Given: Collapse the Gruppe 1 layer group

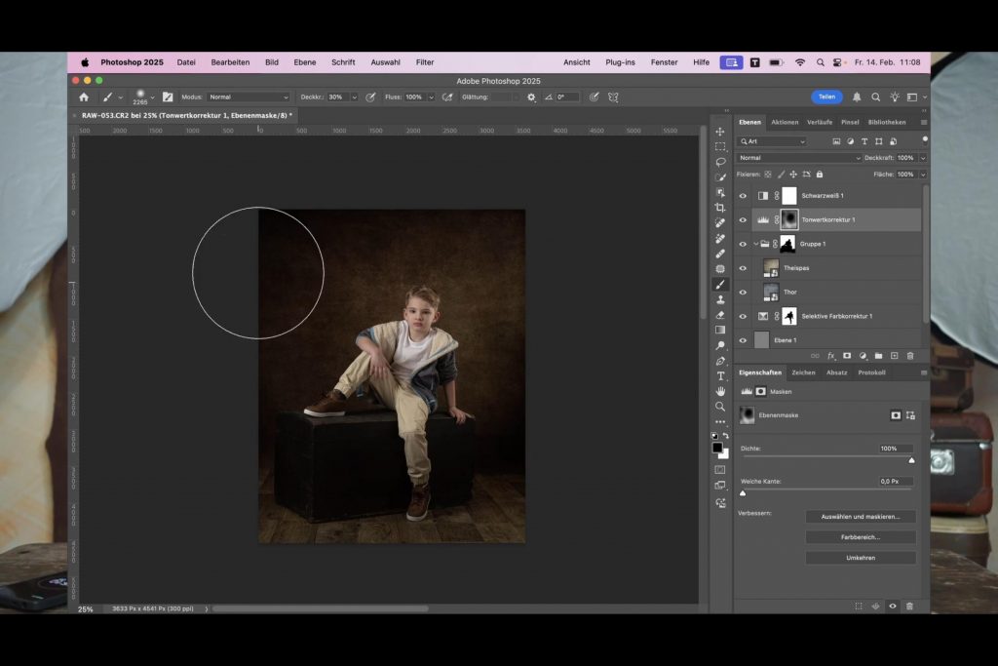Looking at the screenshot, I should 755,245.
